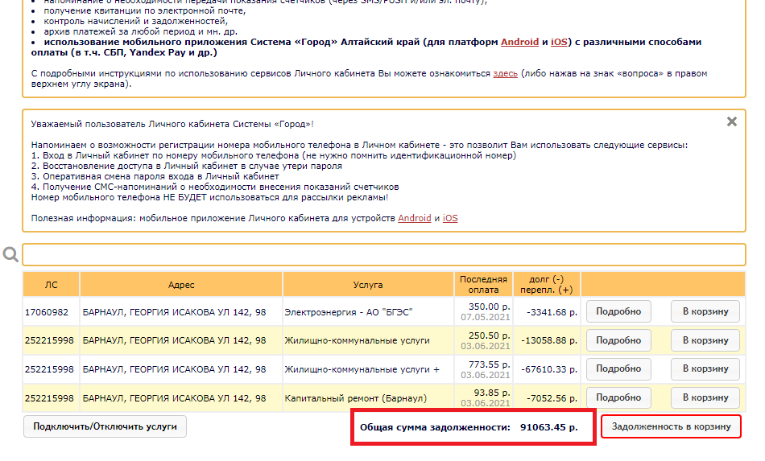Screen dimensions: 765x461
Task: Click service 'Электроэнергия - АО "БГЭС"'
Action: pos(349,312)
